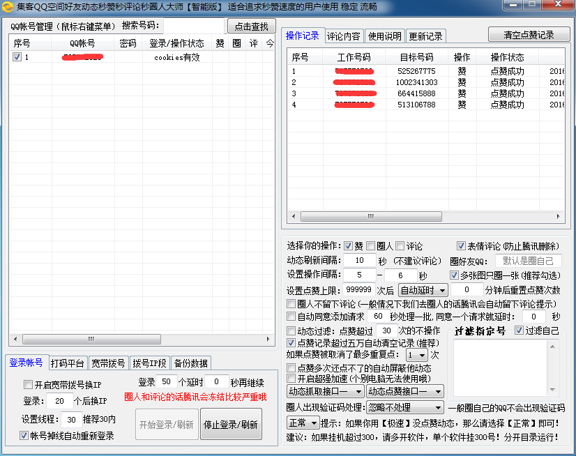The image size is (576, 456).
Task: Select the 拨号IP段 tab
Action: [x=149, y=363]
